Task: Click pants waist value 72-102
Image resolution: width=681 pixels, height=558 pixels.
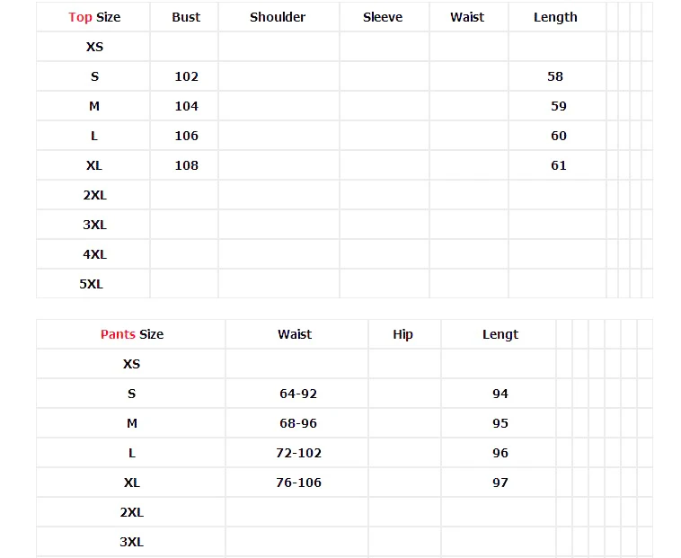Action: tap(299, 453)
